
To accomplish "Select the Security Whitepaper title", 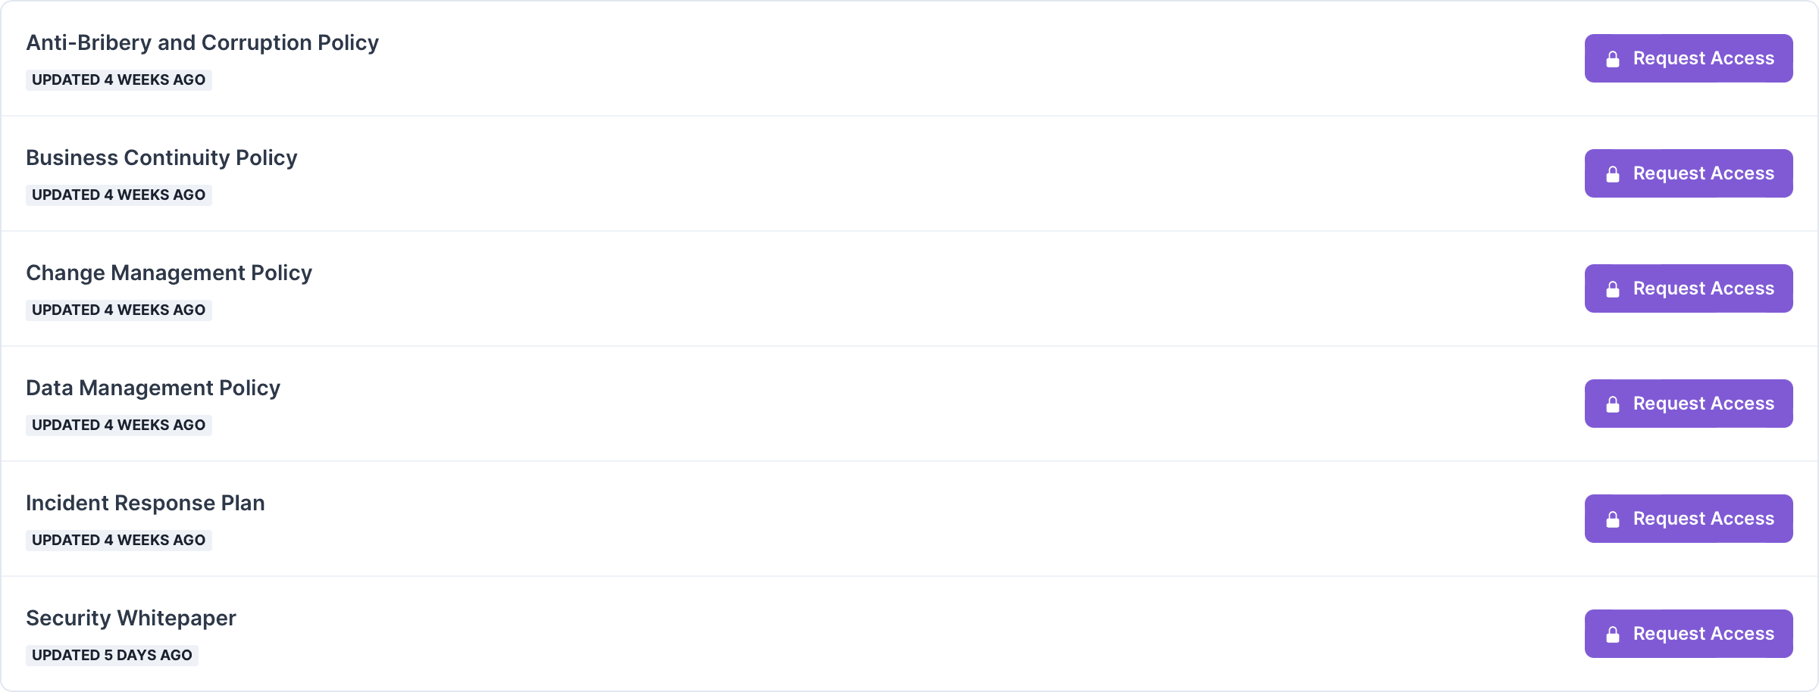I will click(131, 619).
